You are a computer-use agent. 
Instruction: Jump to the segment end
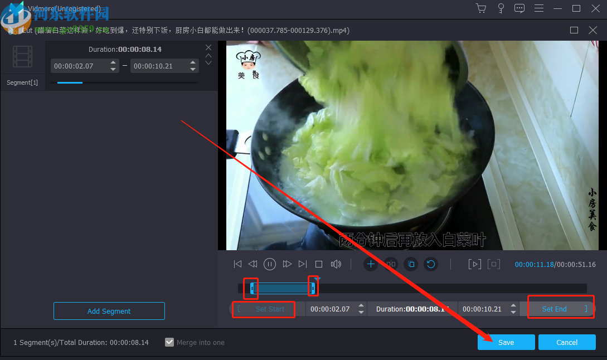tap(303, 264)
